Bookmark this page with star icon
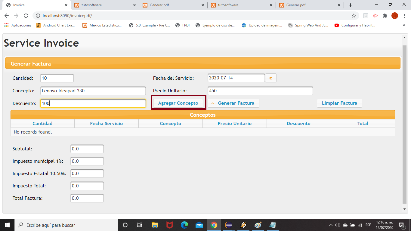411x231 pixels. coord(354,16)
